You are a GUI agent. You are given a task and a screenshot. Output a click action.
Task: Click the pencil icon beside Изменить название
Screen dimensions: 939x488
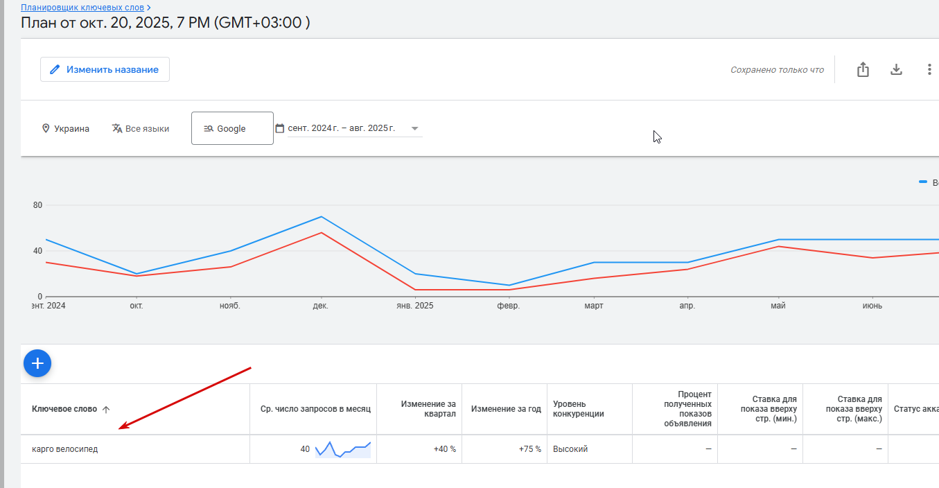click(x=54, y=70)
